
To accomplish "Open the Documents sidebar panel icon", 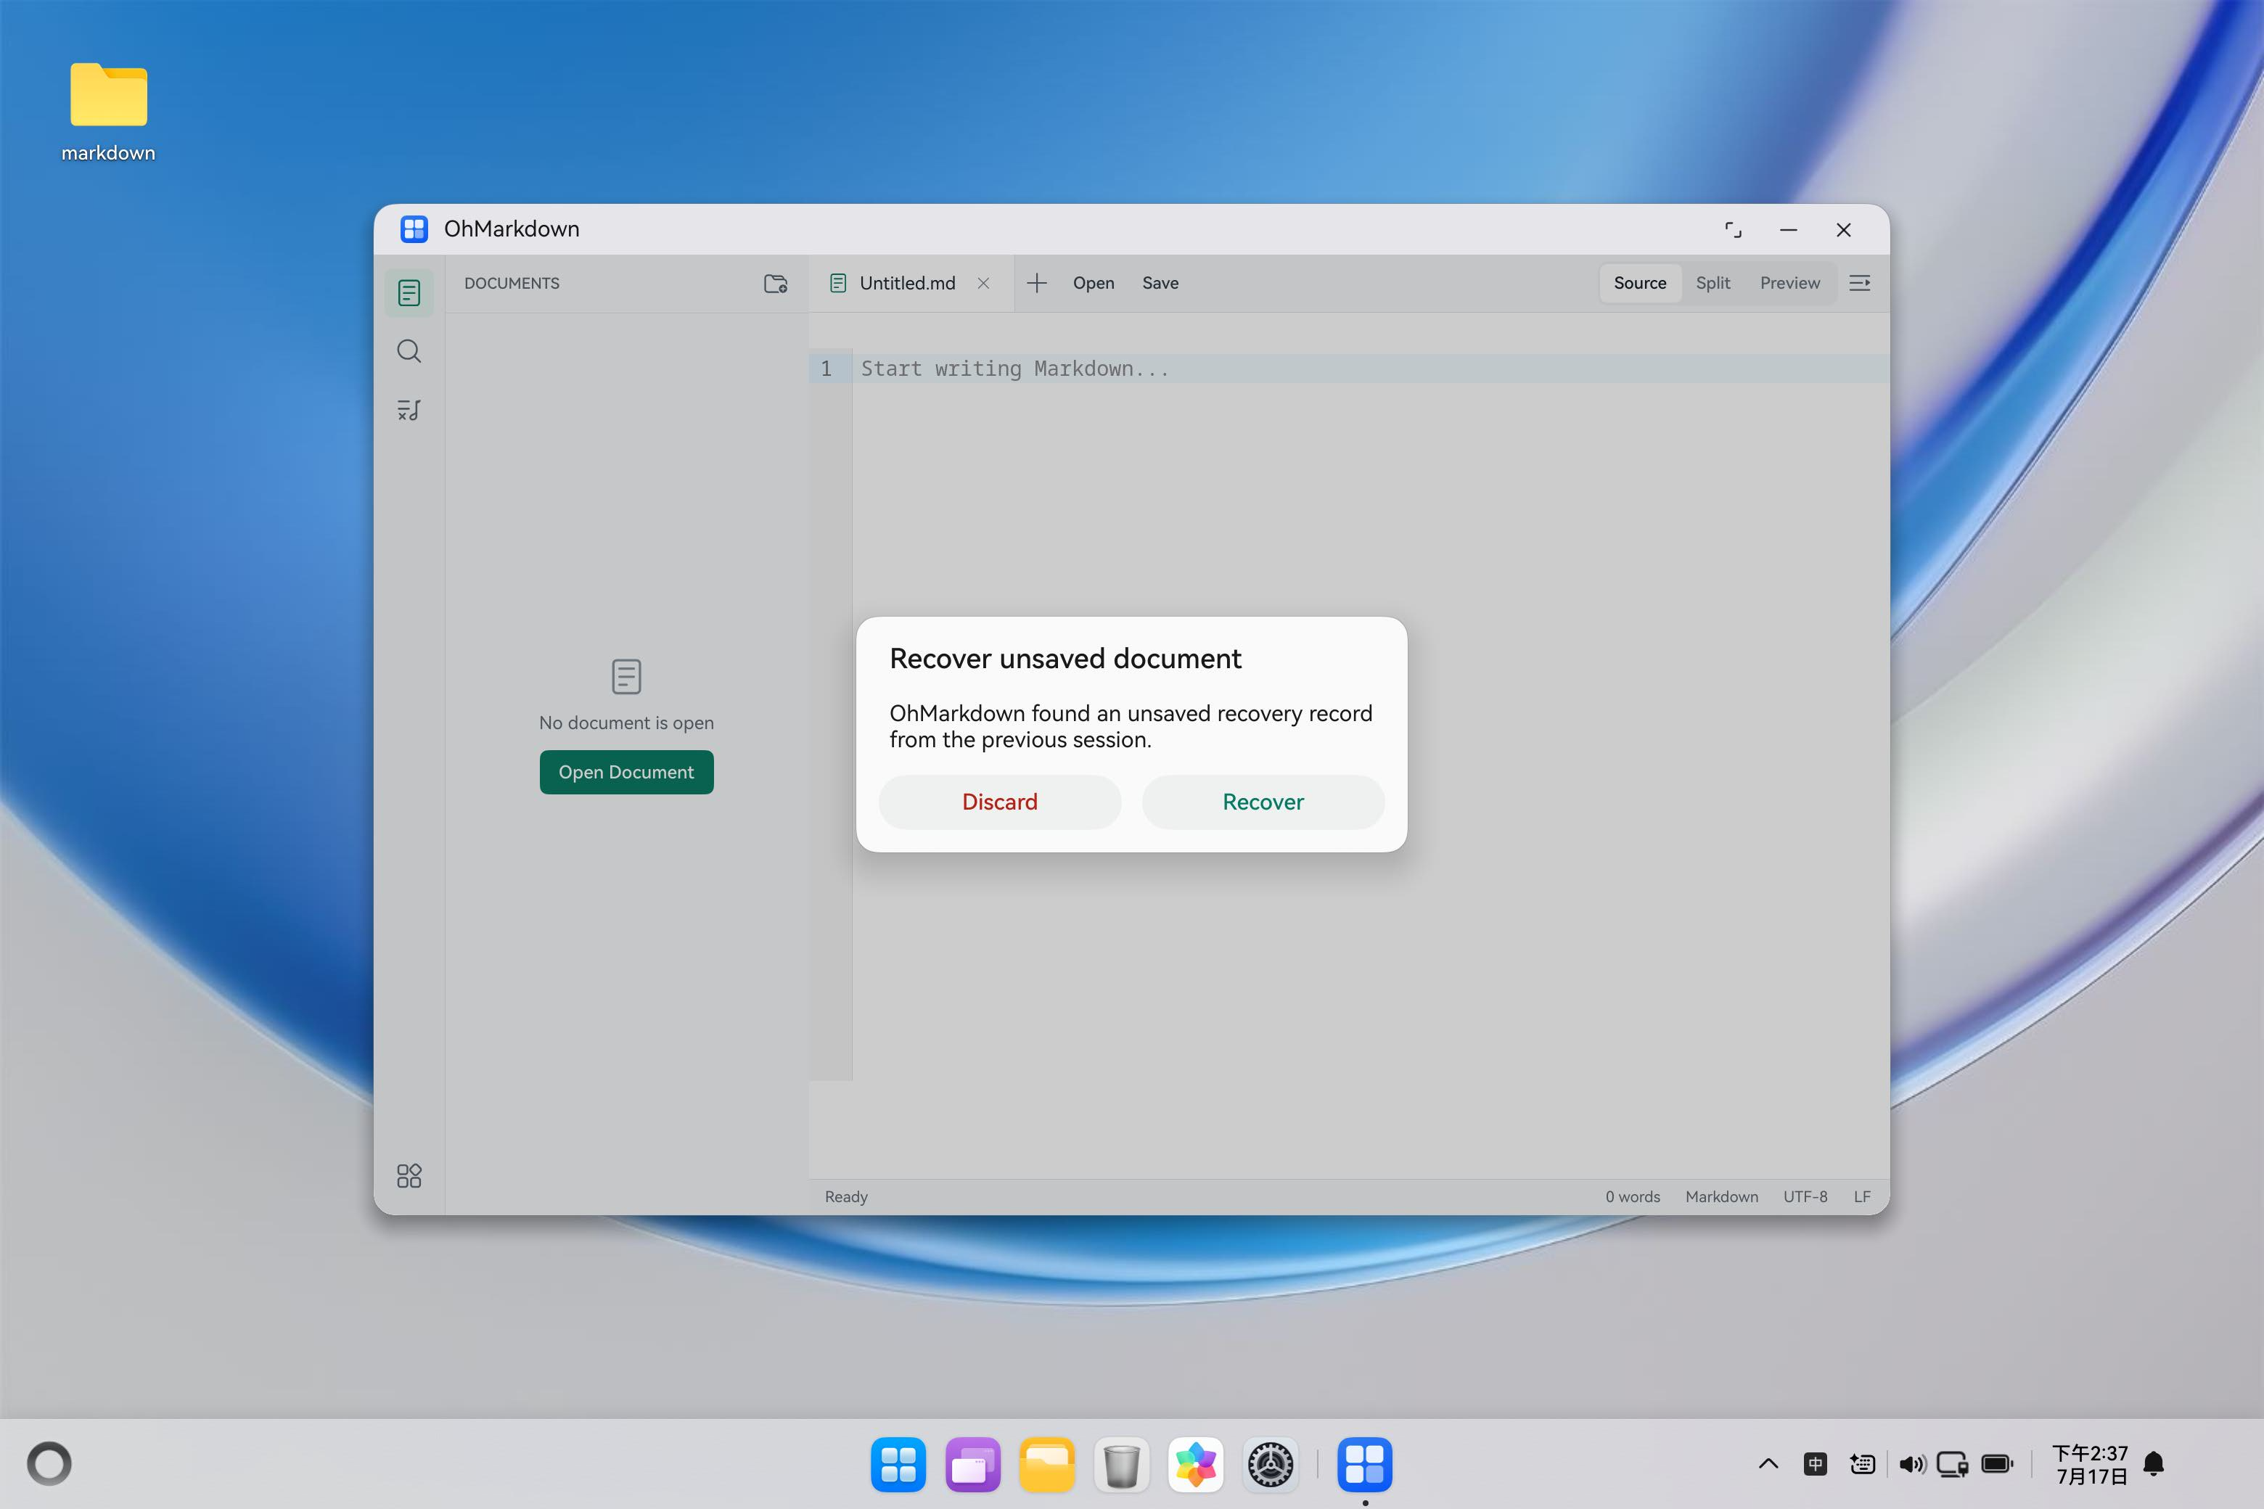I will [x=409, y=292].
